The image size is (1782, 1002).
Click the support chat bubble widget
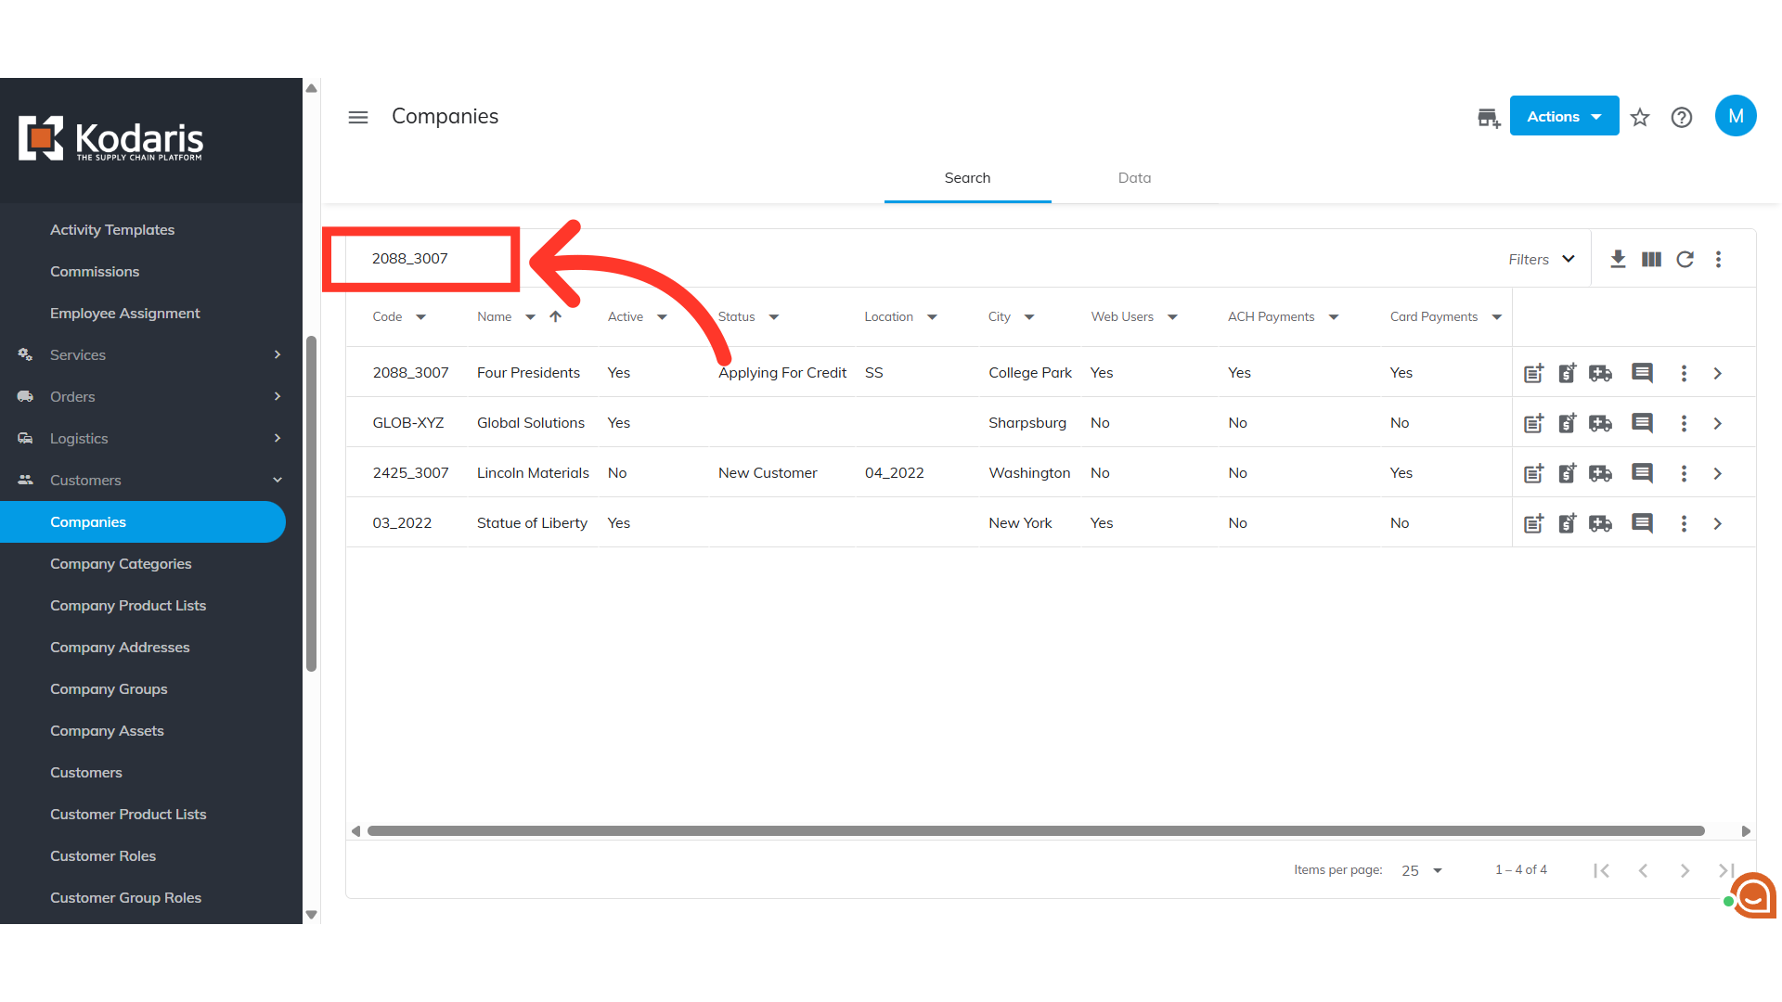pos(1753,896)
